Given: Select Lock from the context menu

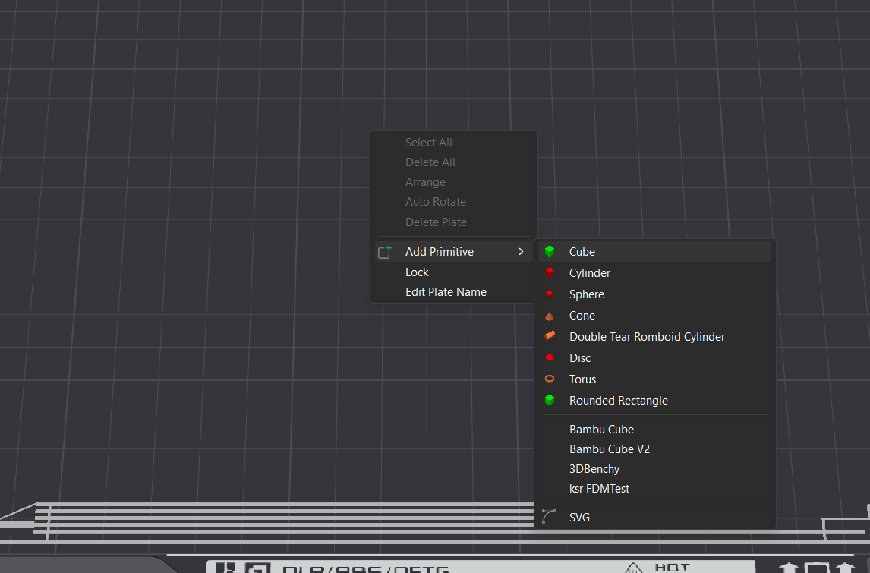Looking at the screenshot, I should (x=417, y=272).
